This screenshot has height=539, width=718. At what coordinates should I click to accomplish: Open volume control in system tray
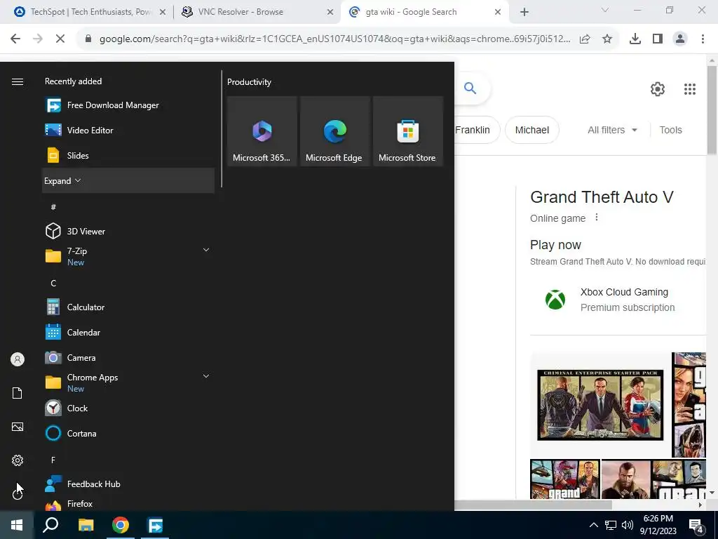(x=628, y=525)
